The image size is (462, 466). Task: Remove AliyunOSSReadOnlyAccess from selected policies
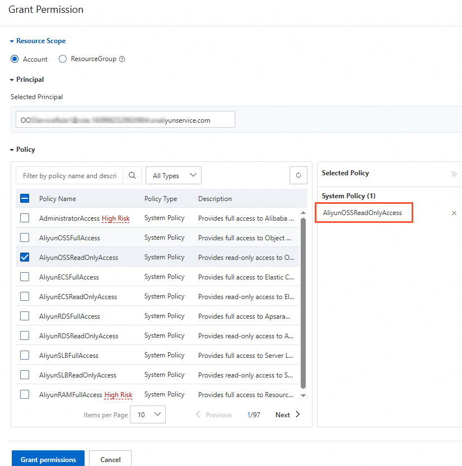tap(454, 213)
